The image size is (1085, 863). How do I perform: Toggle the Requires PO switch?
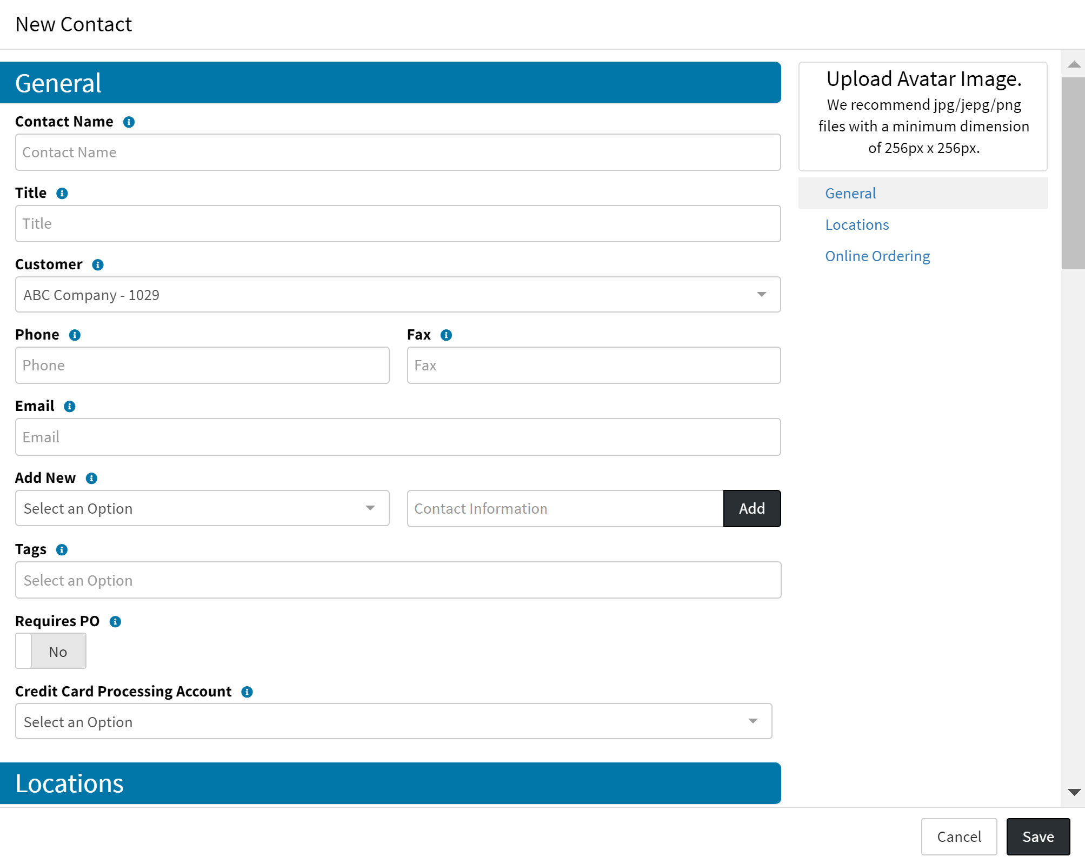click(51, 651)
